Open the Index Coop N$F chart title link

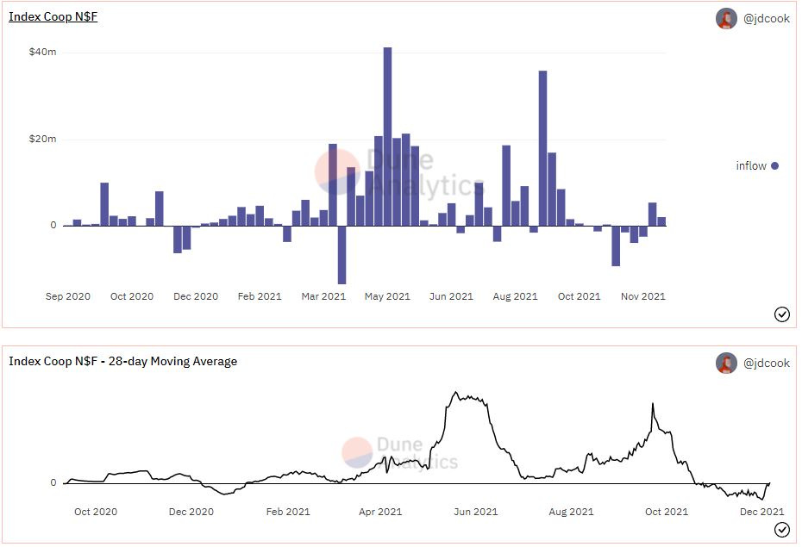[53, 16]
